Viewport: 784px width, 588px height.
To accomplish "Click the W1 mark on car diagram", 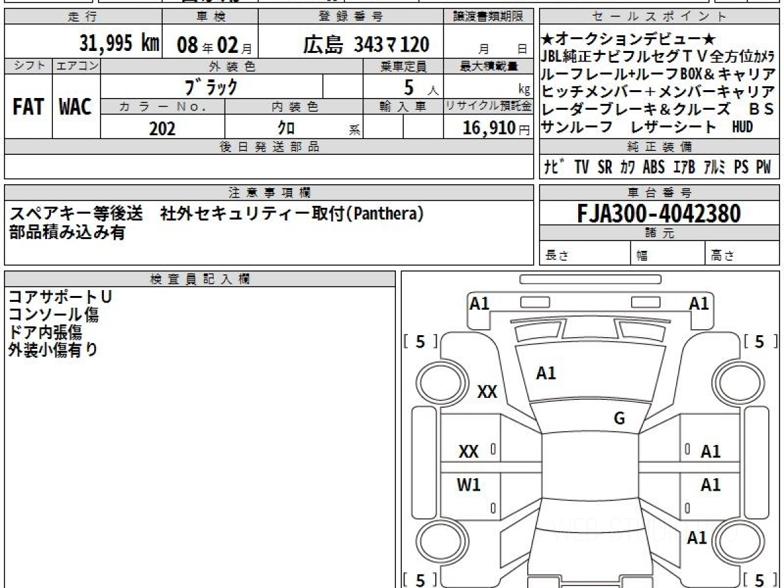I will coord(468,485).
